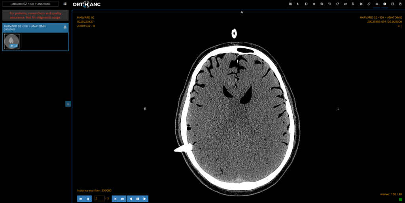405x203 pixels.
Task: Choose the half-circle contrast windowing tool
Action: 306,4
